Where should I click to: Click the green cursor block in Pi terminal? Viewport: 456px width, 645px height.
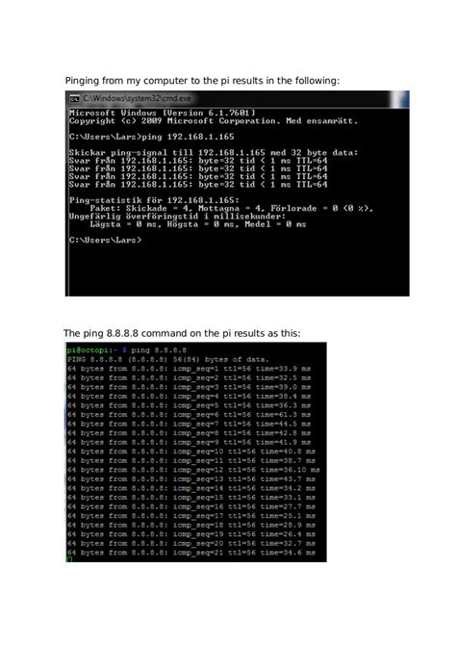tap(69, 559)
